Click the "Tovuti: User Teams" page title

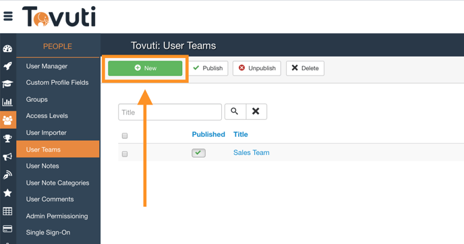[x=173, y=46]
